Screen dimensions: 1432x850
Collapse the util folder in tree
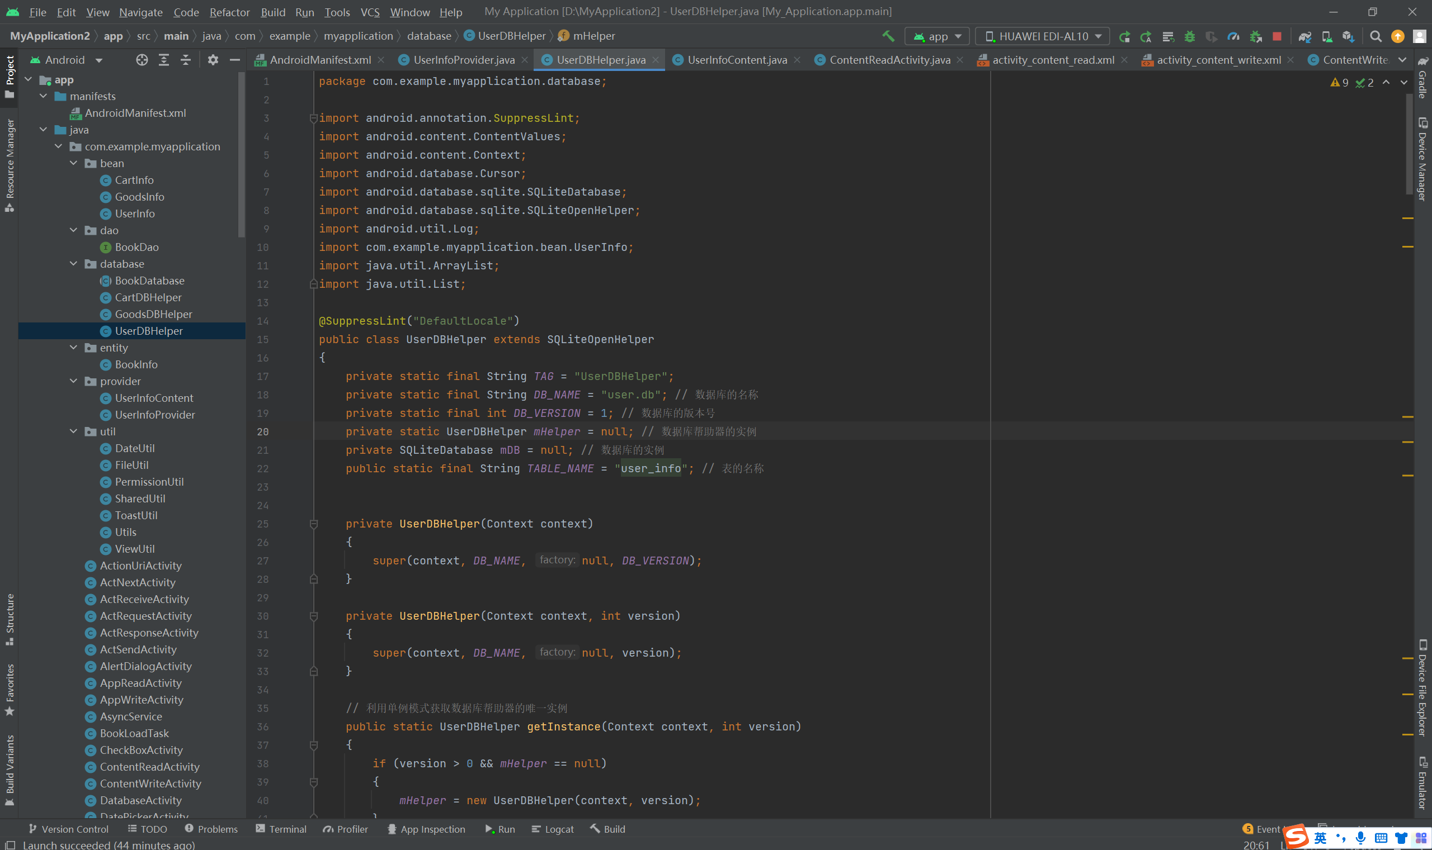73,431
